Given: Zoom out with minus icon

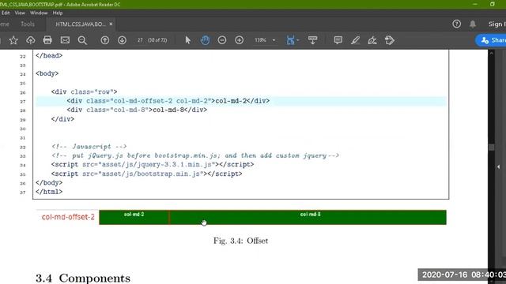Looking at the screenshot, I should coord(221,40).
